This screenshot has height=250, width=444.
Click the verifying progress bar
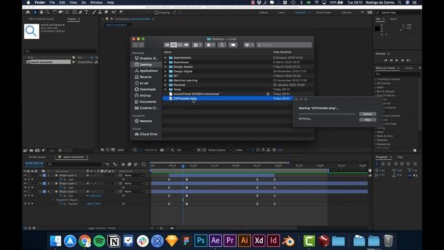(x=327, y=114)
